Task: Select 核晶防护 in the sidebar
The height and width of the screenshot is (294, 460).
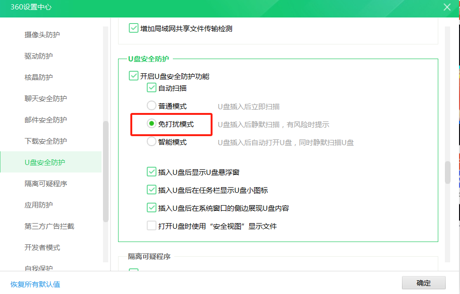Action: pos(38,77)
